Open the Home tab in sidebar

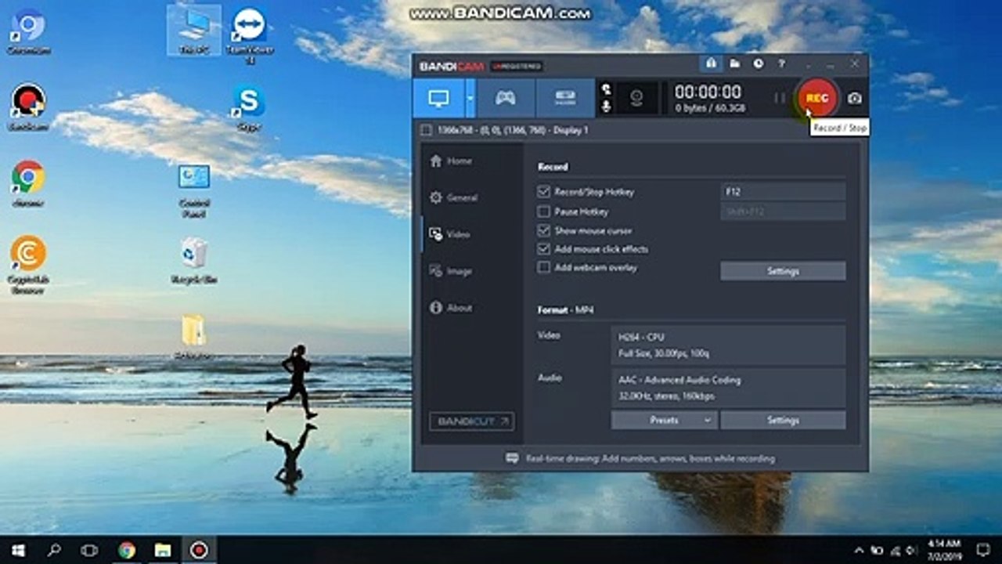pyautogui.click(x=451, y=161)
